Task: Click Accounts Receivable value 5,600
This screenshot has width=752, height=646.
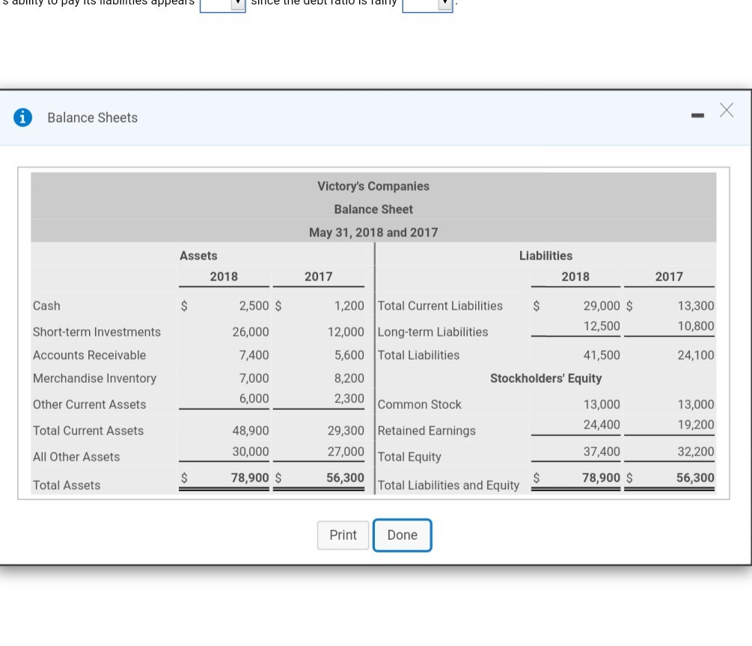Action: coord(349,355)
